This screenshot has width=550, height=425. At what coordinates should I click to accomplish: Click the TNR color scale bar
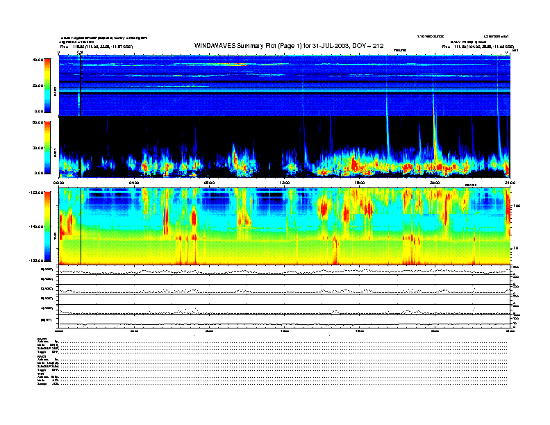coord(47,226)
